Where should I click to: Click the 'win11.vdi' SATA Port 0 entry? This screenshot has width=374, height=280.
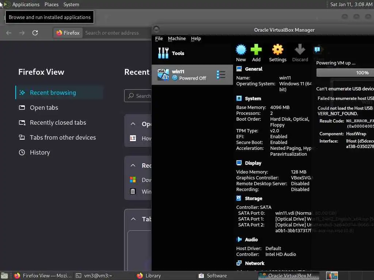click(293, 213)
